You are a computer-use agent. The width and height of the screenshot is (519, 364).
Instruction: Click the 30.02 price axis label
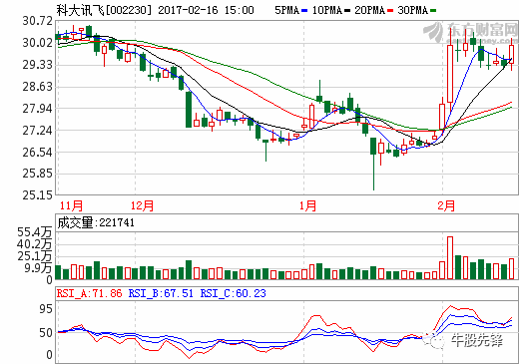(x=38, y=43)
